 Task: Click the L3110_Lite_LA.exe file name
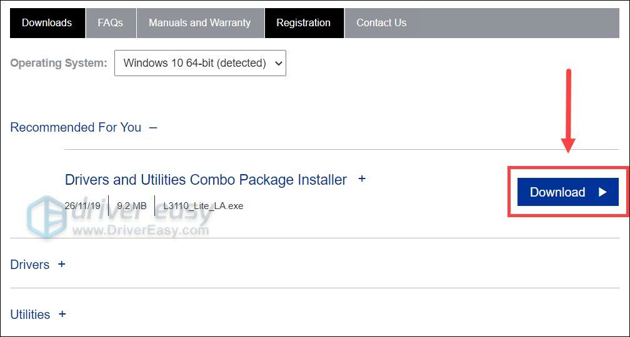[203, 206]
